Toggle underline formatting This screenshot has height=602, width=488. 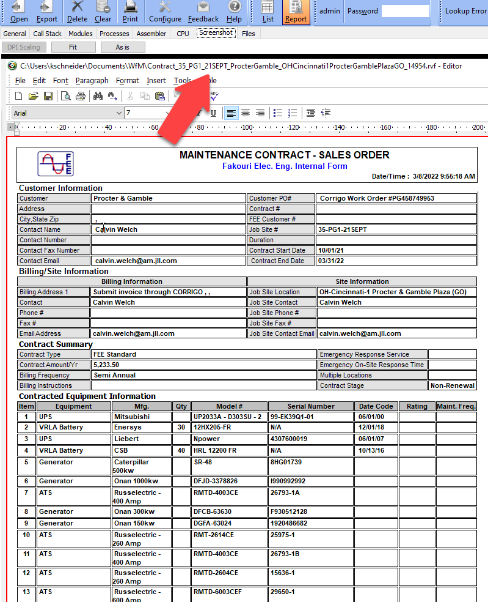tap(214, 113)
